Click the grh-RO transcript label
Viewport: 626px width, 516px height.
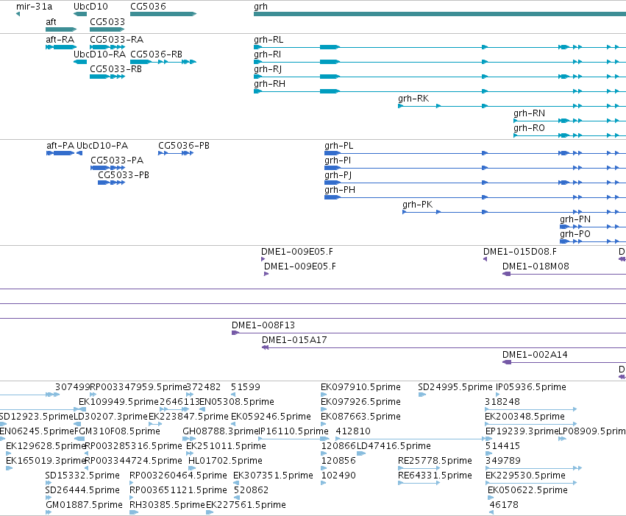point(530,128)
